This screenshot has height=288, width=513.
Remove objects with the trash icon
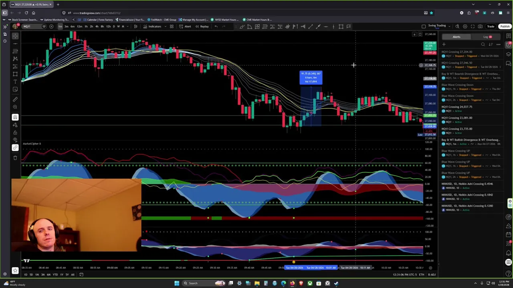click(x=15, y=158)
